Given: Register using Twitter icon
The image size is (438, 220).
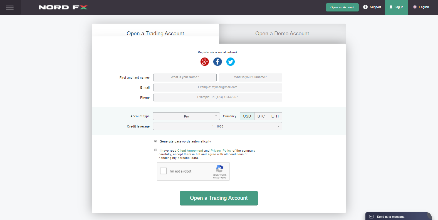Looking at the screenshot, I should 230,62.
